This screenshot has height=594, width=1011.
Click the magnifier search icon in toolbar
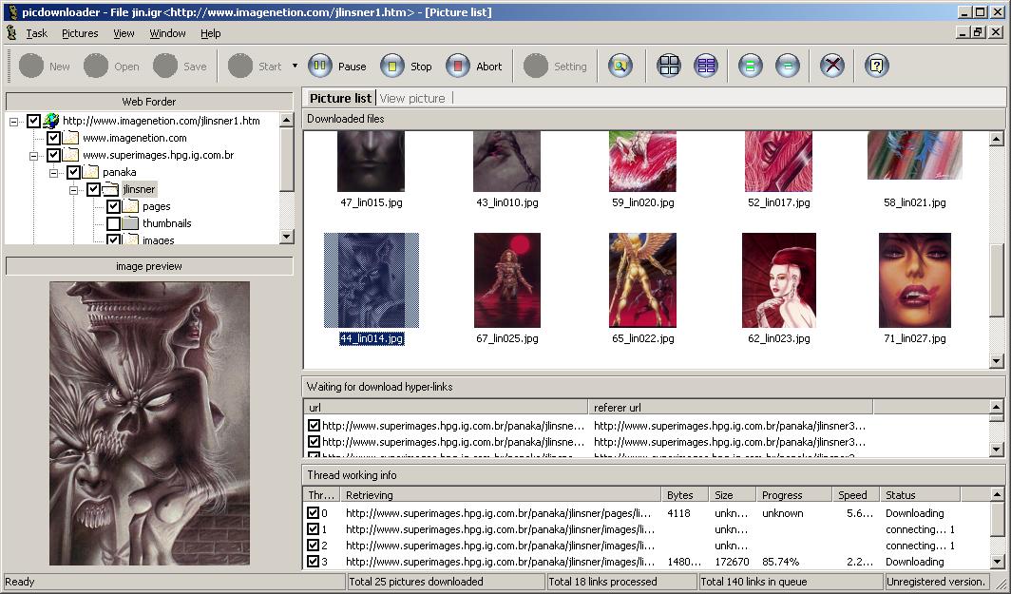coord(620,66)
